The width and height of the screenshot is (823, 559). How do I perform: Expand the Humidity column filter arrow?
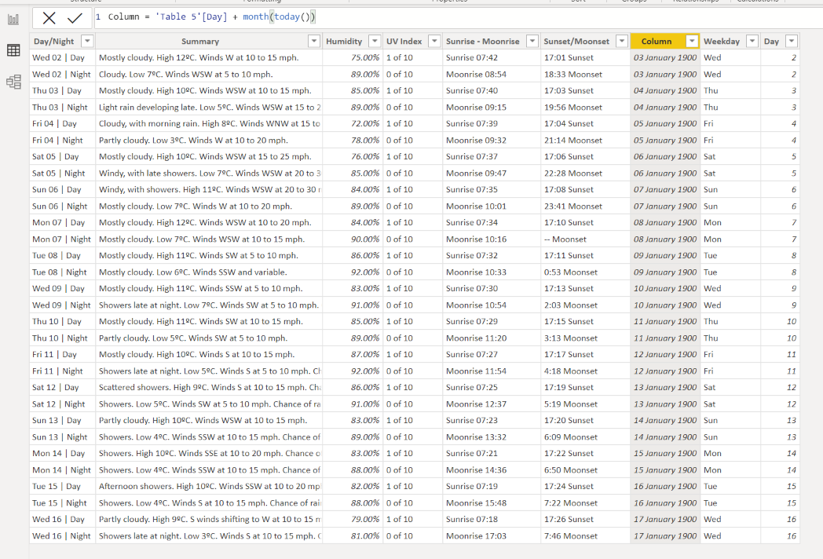tap(375, 41)
